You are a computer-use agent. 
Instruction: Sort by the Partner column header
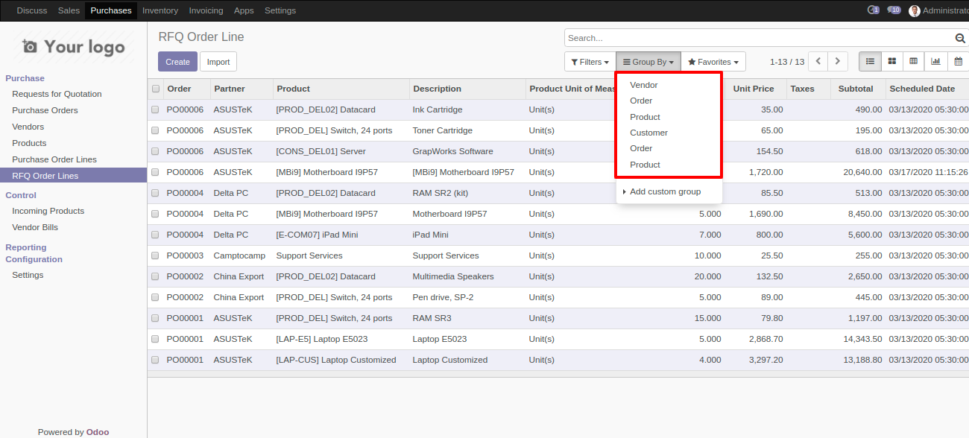coord(242,89)
